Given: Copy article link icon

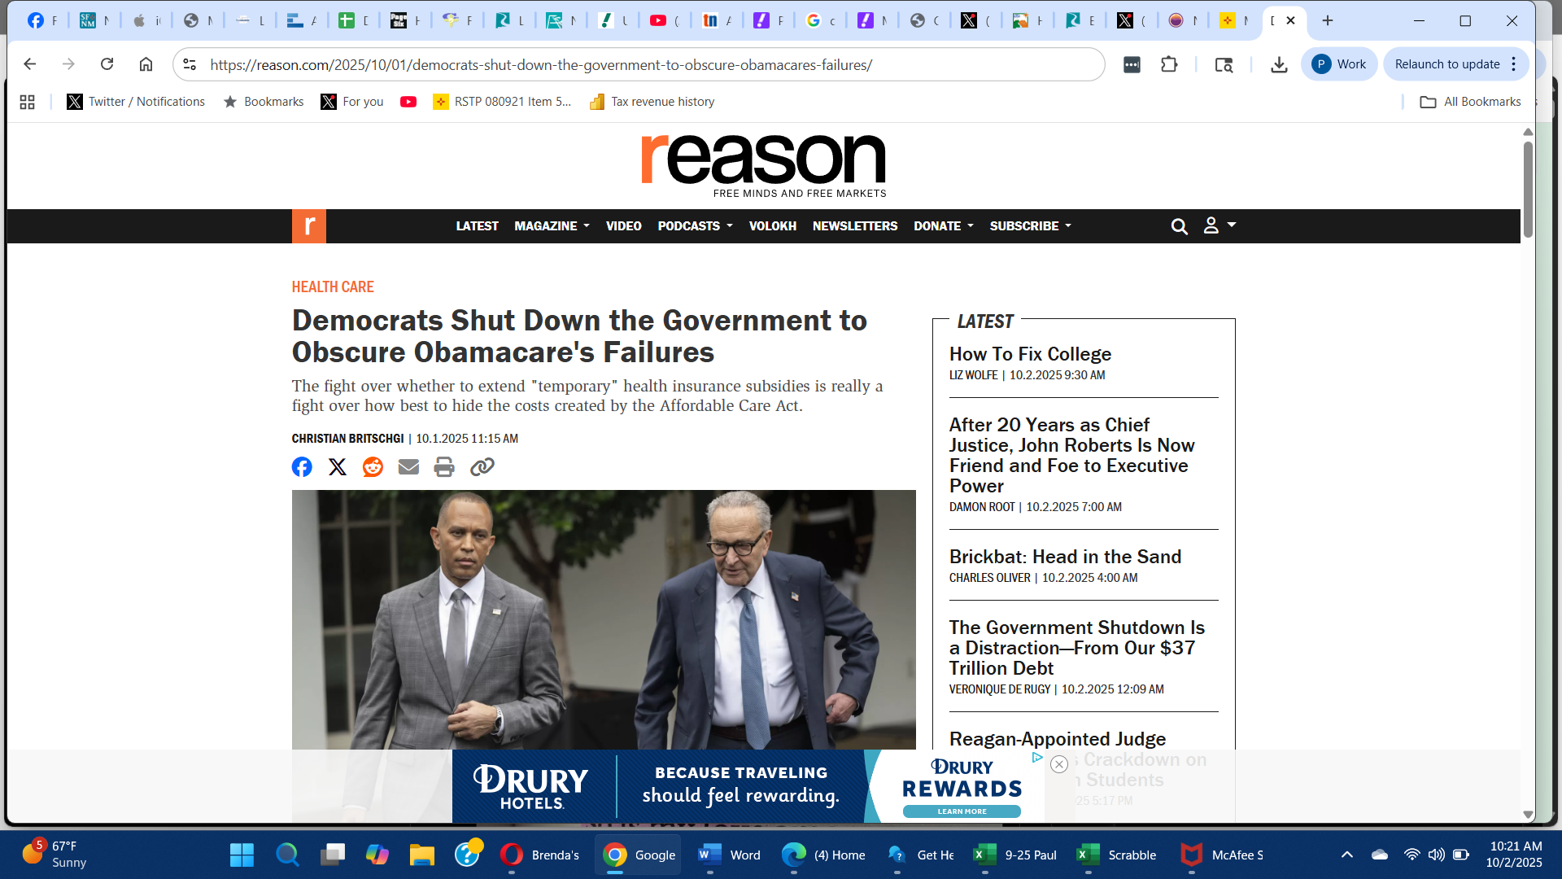Looking at the screenshot, I should point(482,467).
